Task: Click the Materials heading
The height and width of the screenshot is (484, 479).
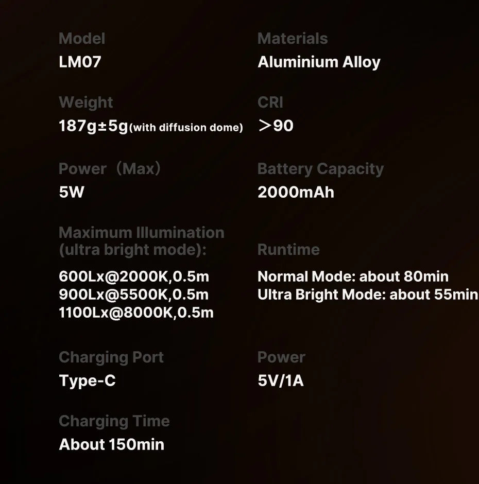Action: coord(293,39)
